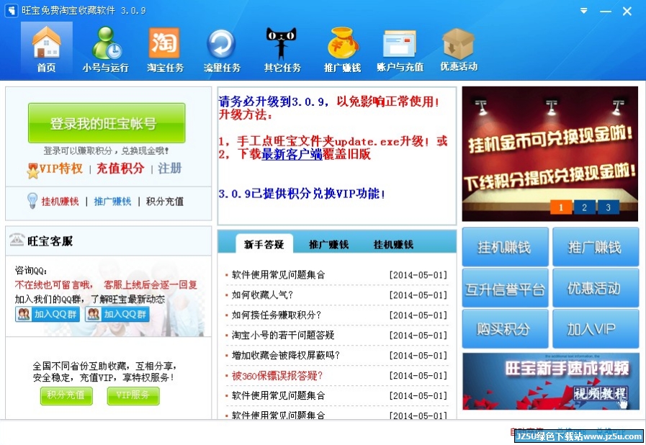Switch to the 新手答疑 tab

pos(264,244)
